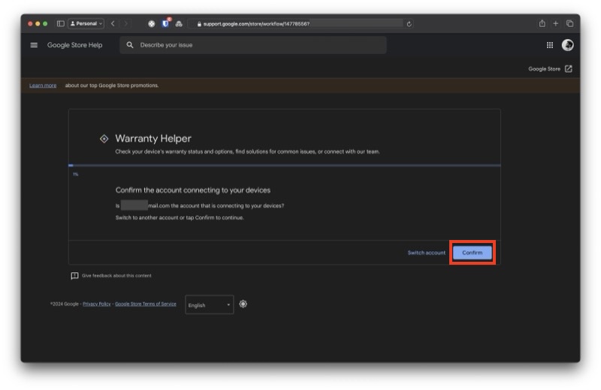Click the Warranty Helper heading
The width and height of the screenshot is (601, 390).
pos(153,139)
